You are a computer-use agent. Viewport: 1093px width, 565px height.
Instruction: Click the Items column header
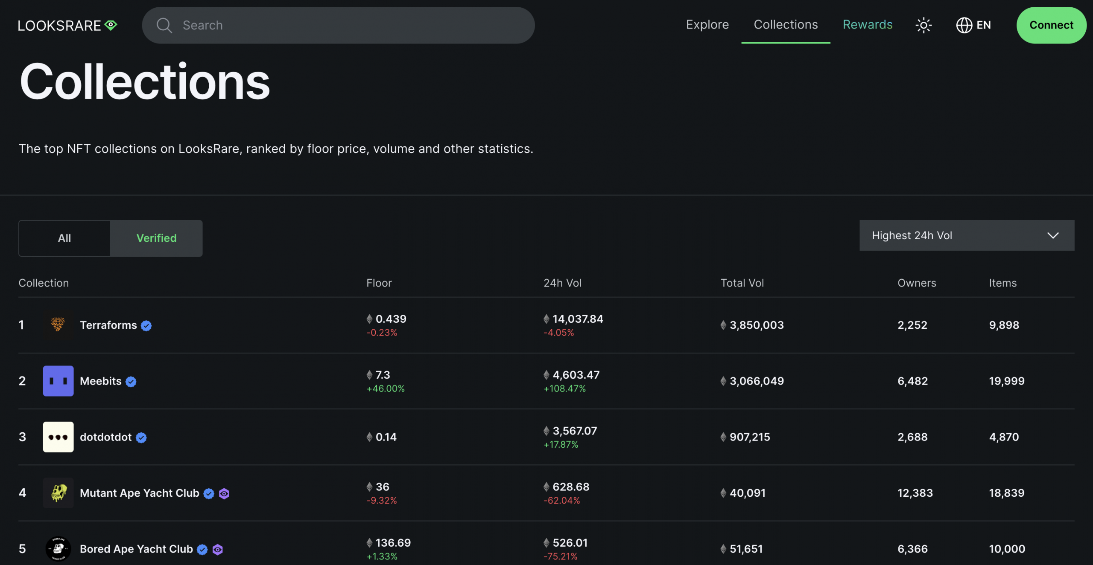click(x=1002, y=283)
